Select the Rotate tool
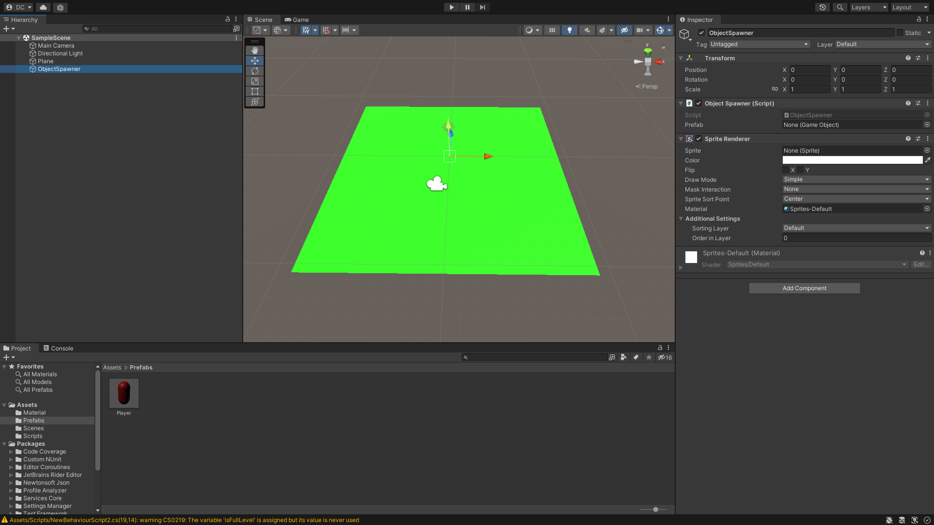The image size is (934, 525). [254, 71]
